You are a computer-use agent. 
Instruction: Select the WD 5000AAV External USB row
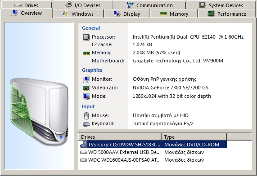pos(153,152)
